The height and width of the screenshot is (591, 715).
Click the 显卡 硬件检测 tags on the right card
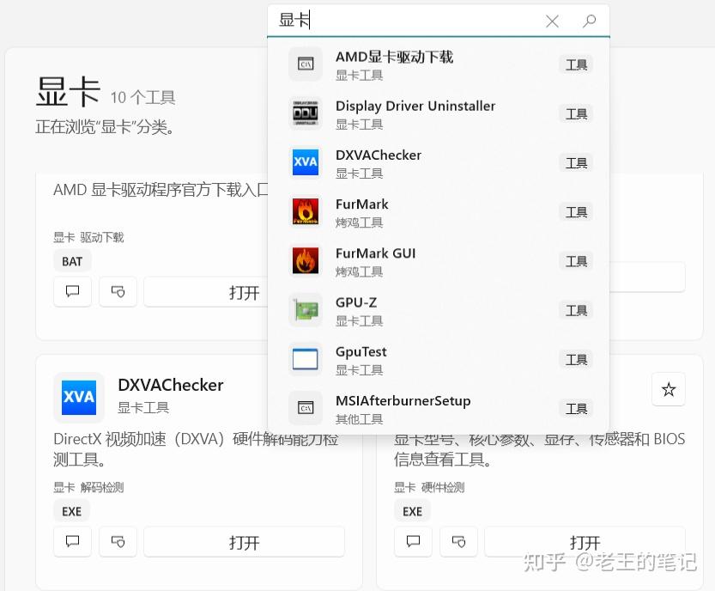tap(429, 487)
